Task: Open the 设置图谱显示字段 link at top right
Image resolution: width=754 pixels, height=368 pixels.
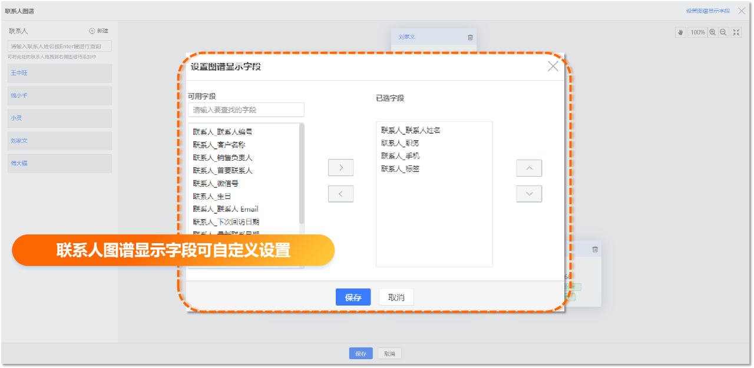Action: click(x=707, y=11)
